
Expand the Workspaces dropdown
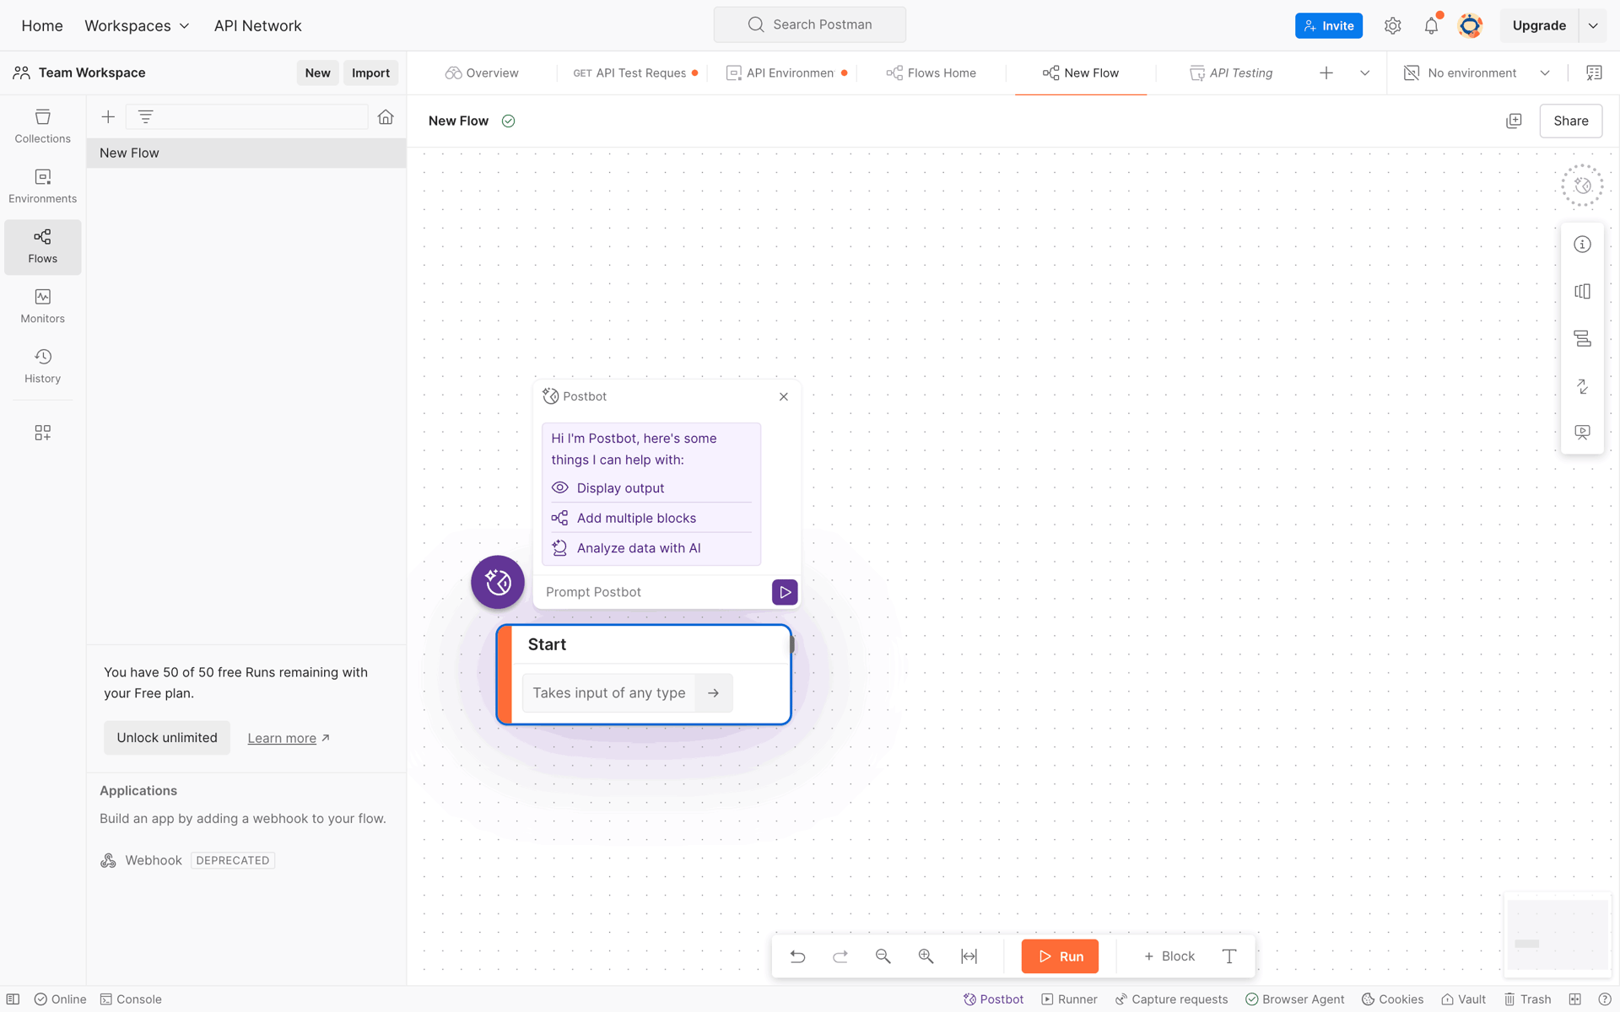pos(137,26)
